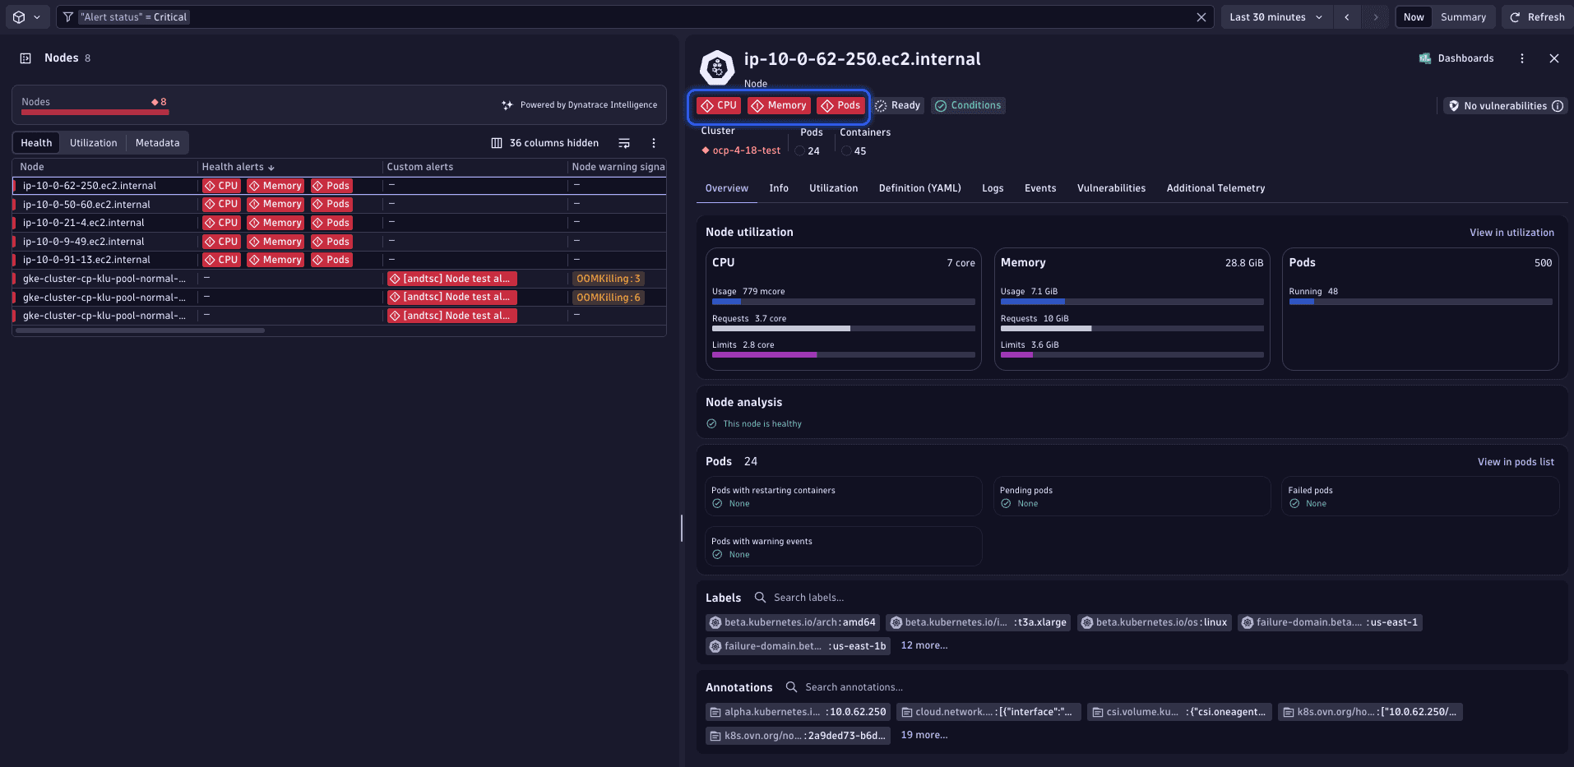Click the No vulnerabilities info icon
This screenshot has width=1574, height=767.
[x=1557, y=106]
